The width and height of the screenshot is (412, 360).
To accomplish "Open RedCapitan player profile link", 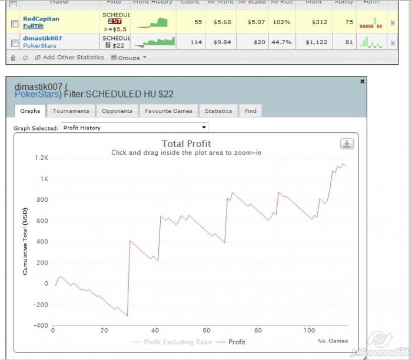I will [41, 19].
